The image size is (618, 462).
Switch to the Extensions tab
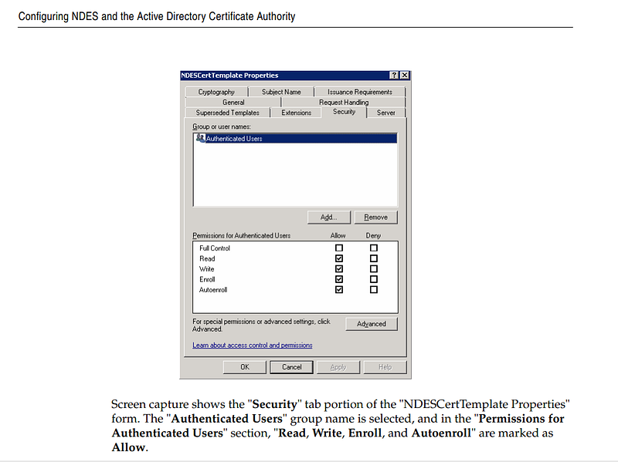click(x=296, y=113)
